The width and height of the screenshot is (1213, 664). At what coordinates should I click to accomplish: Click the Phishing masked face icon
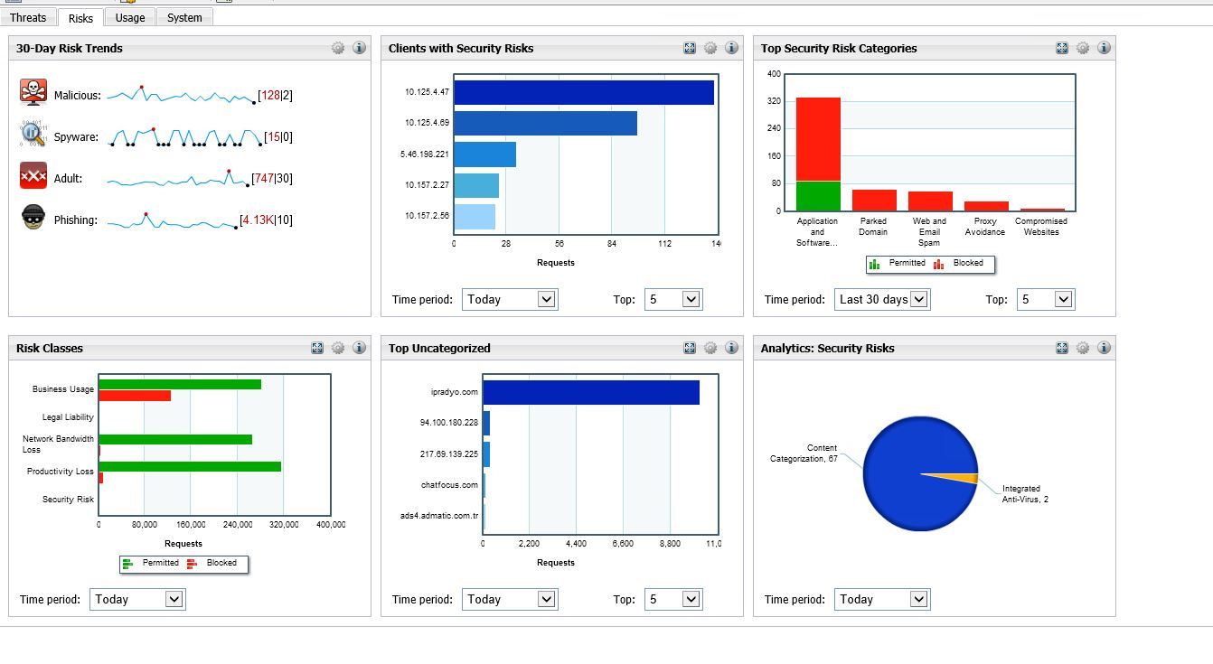click(33, 217)
